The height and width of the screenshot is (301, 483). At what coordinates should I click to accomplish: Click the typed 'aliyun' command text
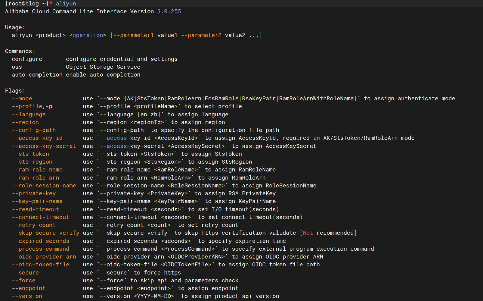tap(66, 4)
